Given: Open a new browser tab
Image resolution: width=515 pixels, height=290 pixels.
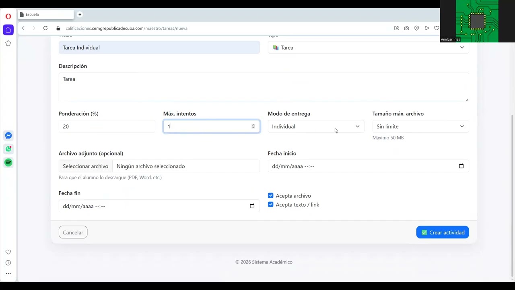Looking at the screenshot, I should (x=80, y=14).
